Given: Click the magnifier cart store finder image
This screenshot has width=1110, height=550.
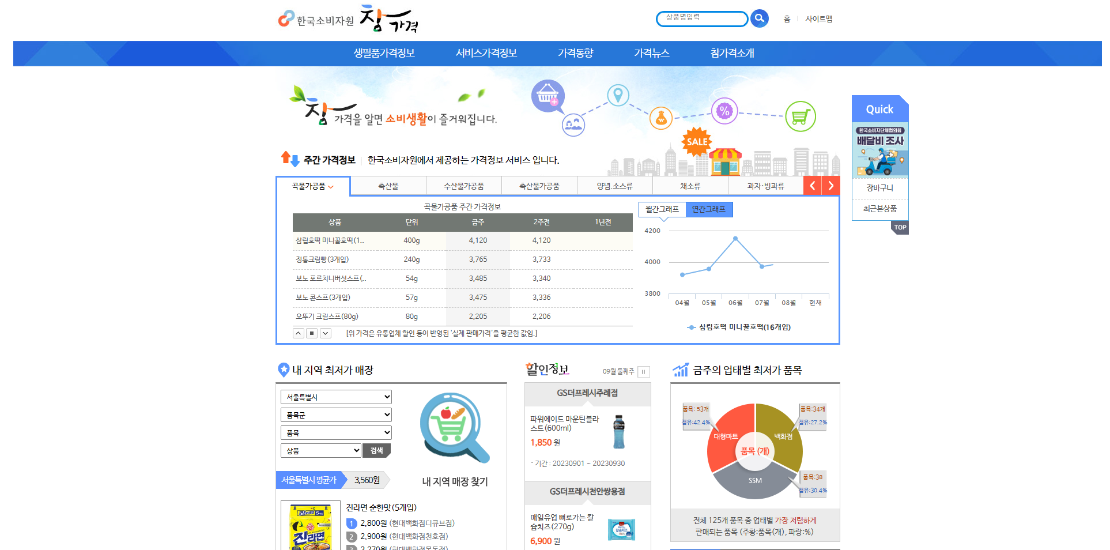Looking at the screenshot, I should (x=454, y=428).
